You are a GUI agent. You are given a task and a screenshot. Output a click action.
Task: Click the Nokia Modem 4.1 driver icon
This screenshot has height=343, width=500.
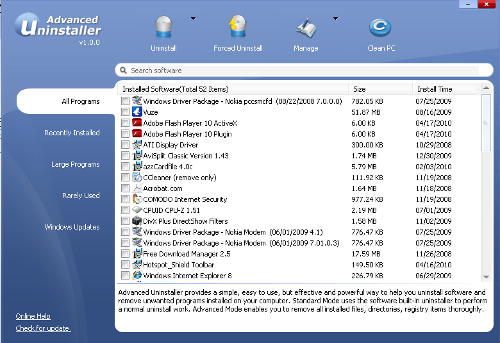pos(137,231)
